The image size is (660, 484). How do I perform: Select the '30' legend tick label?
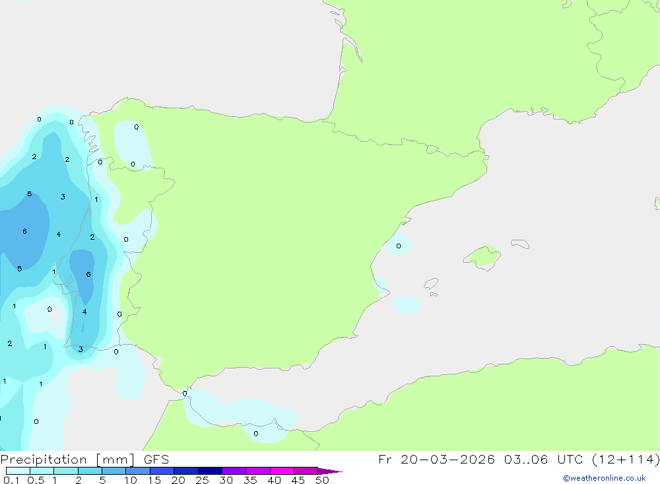tap(226, 480)
